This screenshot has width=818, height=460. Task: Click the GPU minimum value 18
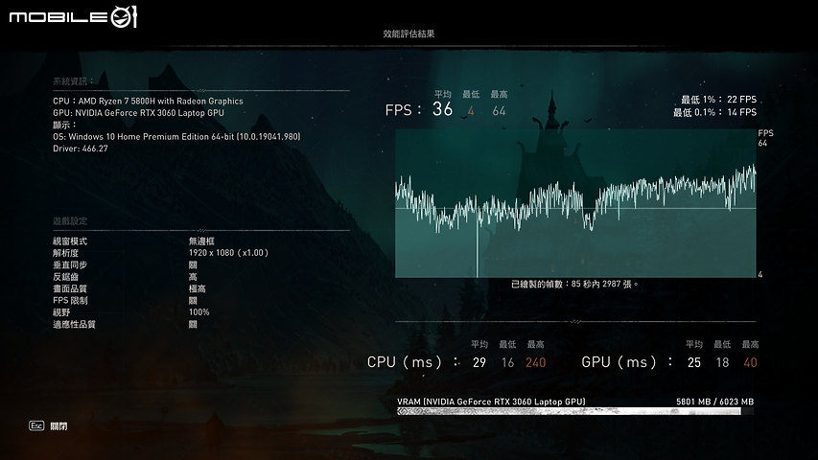(x=722, y=362)
